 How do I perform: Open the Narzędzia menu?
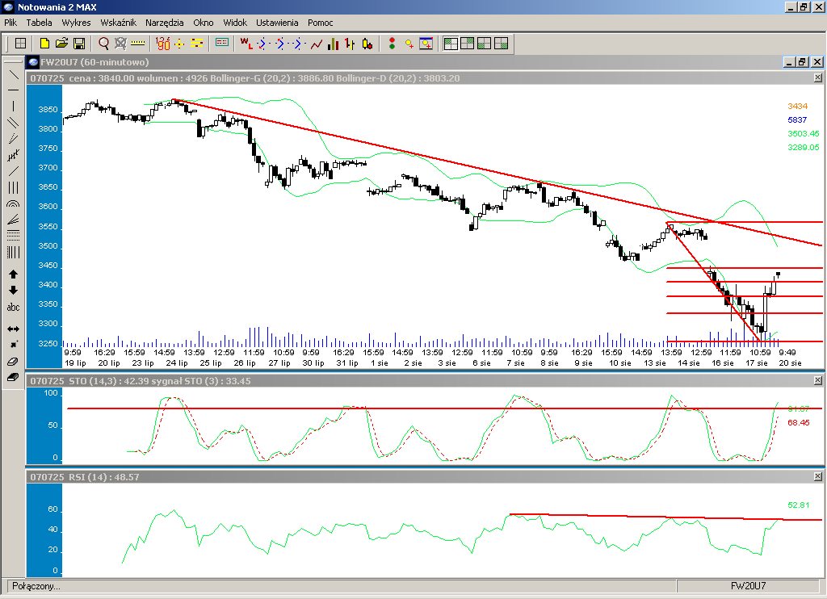pos(164,23)
